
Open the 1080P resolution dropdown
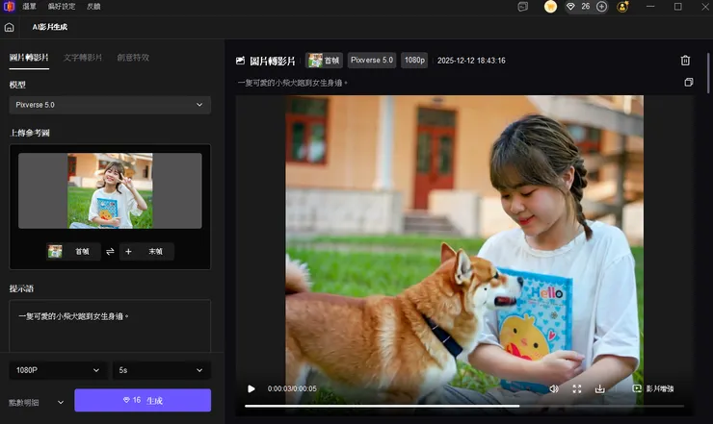(x=58, y=370)
